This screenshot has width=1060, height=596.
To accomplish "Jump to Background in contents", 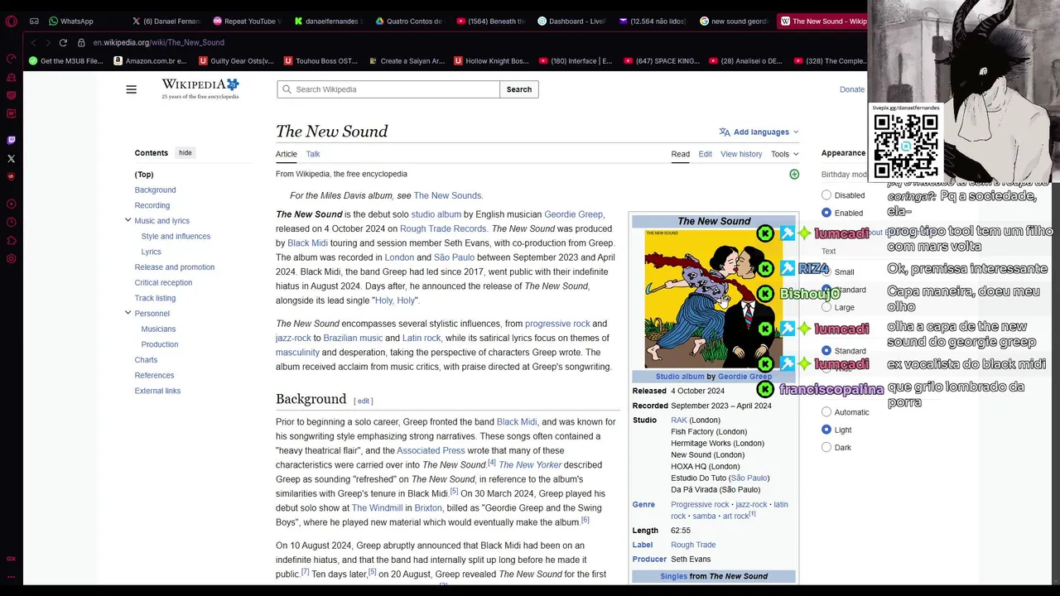I will (155, 190).
